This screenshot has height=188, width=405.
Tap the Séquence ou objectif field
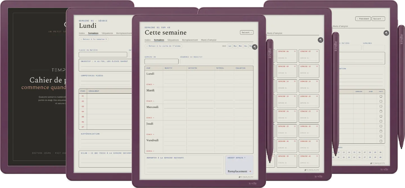point(217,61)
